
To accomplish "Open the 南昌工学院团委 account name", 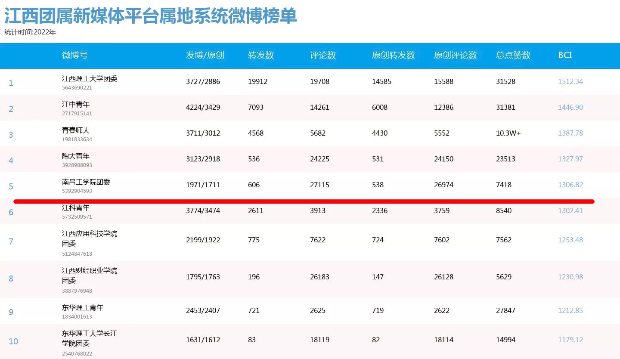I will (x=86, y=182).
